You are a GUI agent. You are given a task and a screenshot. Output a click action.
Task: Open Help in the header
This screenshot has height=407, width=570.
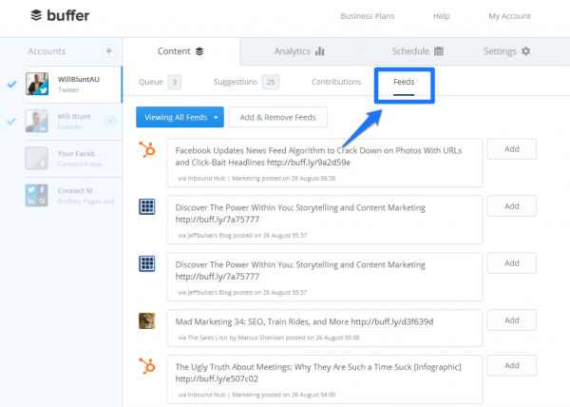point(442,16)
